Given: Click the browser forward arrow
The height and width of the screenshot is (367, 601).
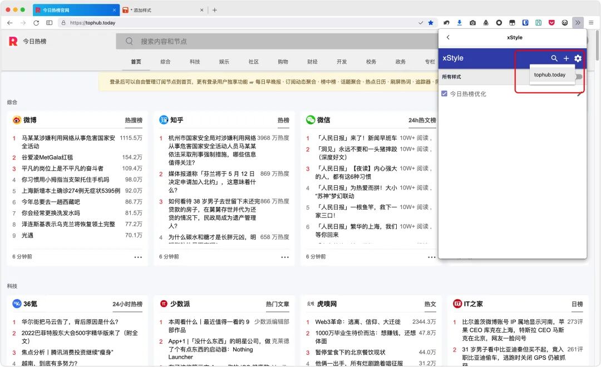Looking at the screenshot, I should (x=23, y=23).
